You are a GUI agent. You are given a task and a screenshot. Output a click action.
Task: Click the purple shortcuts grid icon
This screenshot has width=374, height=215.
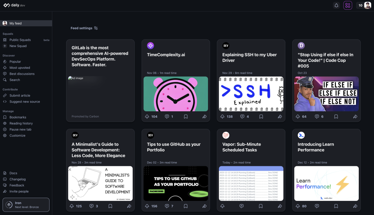[x=348, y=5]
